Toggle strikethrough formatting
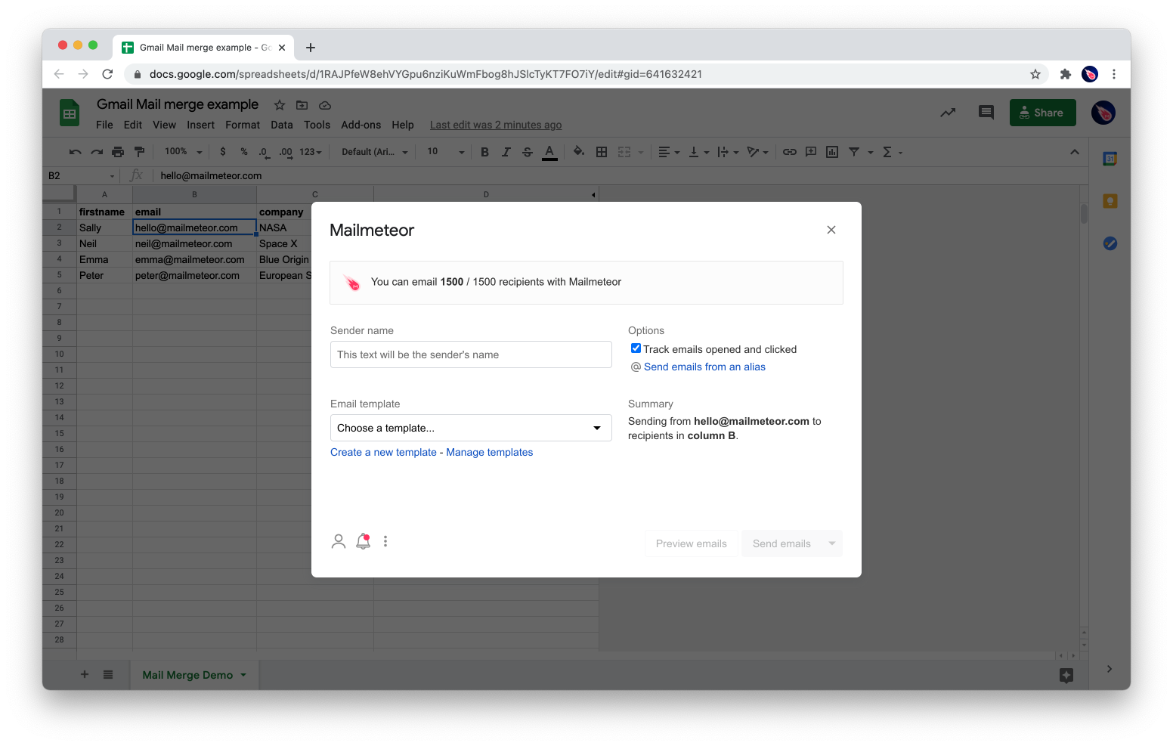The width and height of the screenshot is (1173, 746). 528,152
